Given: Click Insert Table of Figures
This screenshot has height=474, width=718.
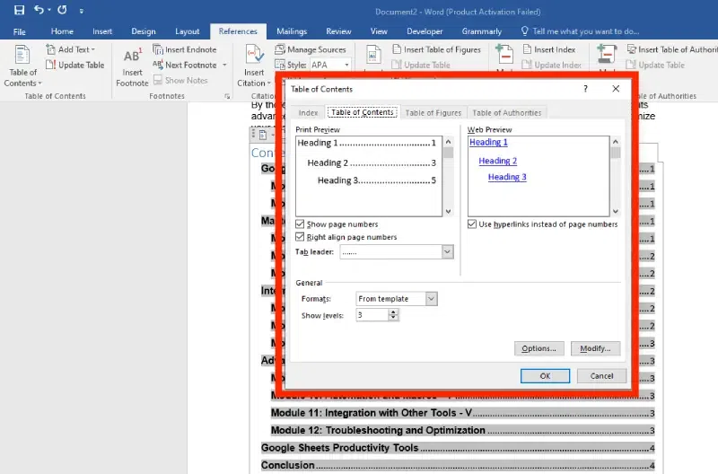Looking at the screenshot, I should point(436,49).
